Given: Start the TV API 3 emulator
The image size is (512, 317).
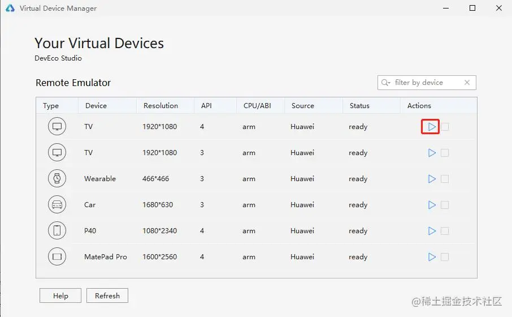Looking at the screenshot, I should tap(432, 153).
